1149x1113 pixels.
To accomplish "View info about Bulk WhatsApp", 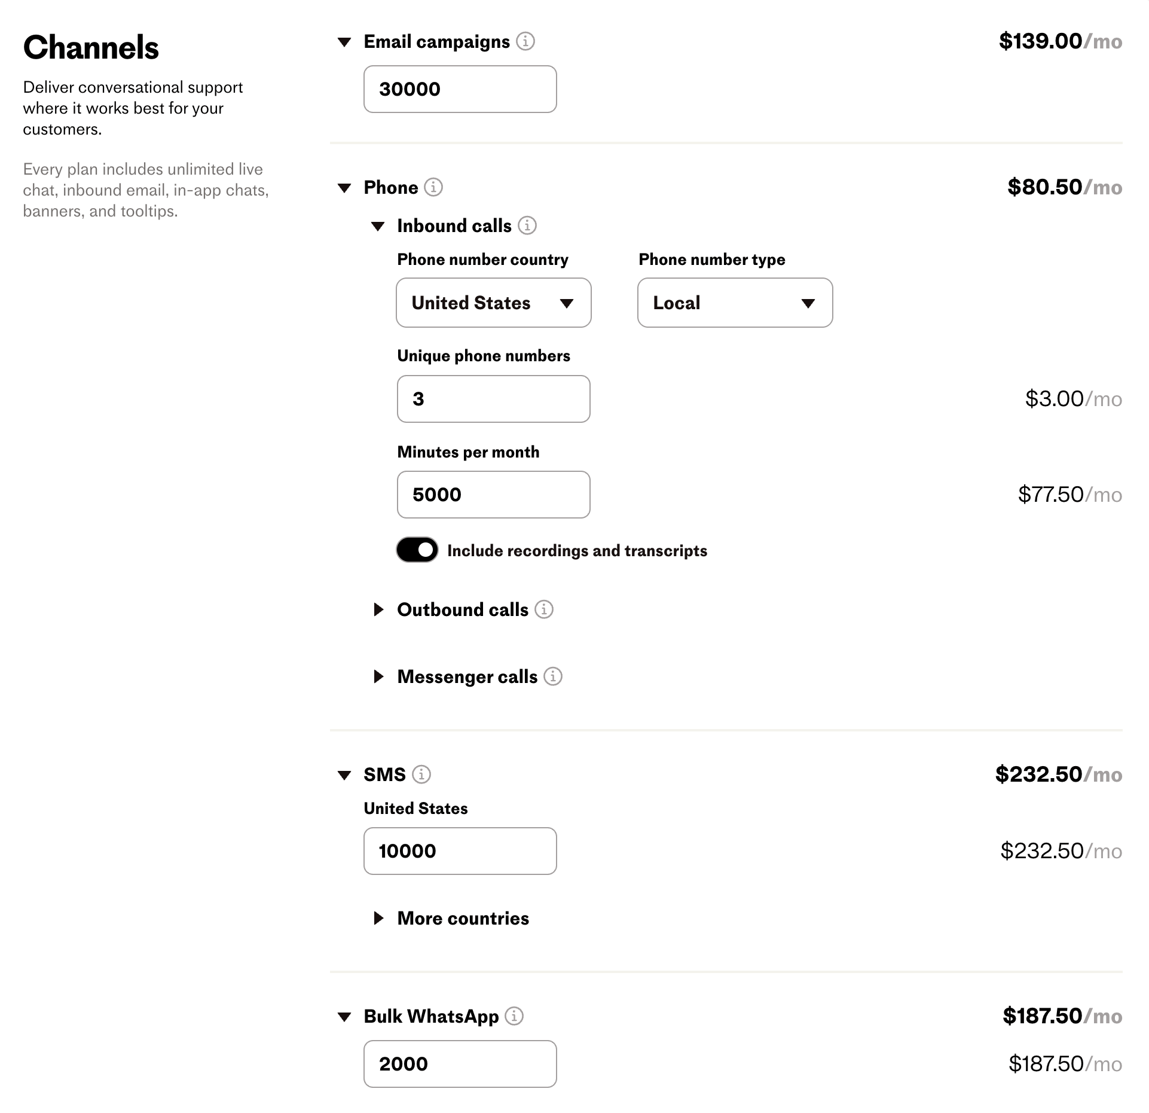I will pyautogui.click(x=514, y=1016).
